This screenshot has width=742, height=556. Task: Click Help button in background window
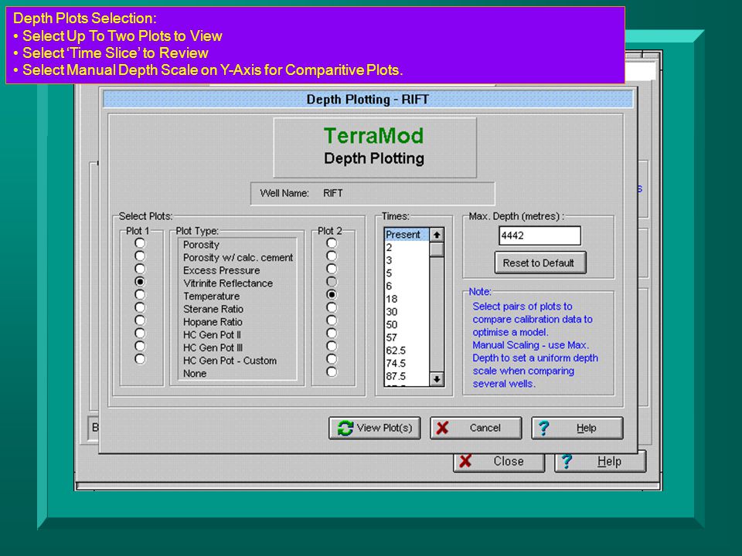point(600,462)
